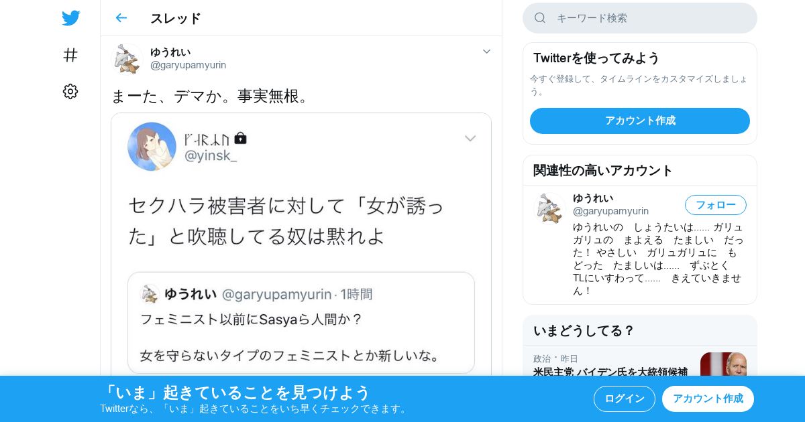Open ゆうれい's avatar under related accounts

(549, 208)
